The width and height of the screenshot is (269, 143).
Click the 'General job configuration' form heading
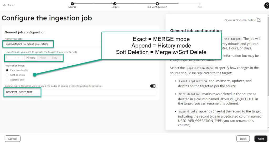click(25, 32)
